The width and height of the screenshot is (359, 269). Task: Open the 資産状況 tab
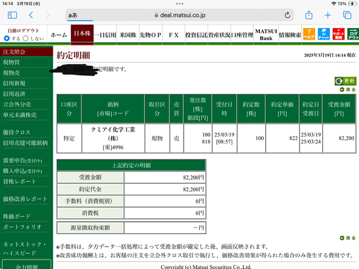tap(219, 35)
